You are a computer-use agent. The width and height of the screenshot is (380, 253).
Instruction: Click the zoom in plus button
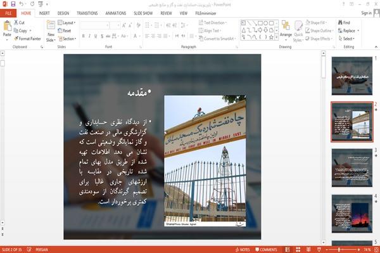click(x=358, y=250)
